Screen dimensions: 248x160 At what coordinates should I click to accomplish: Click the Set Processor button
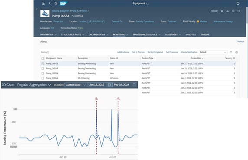point(172,52)
